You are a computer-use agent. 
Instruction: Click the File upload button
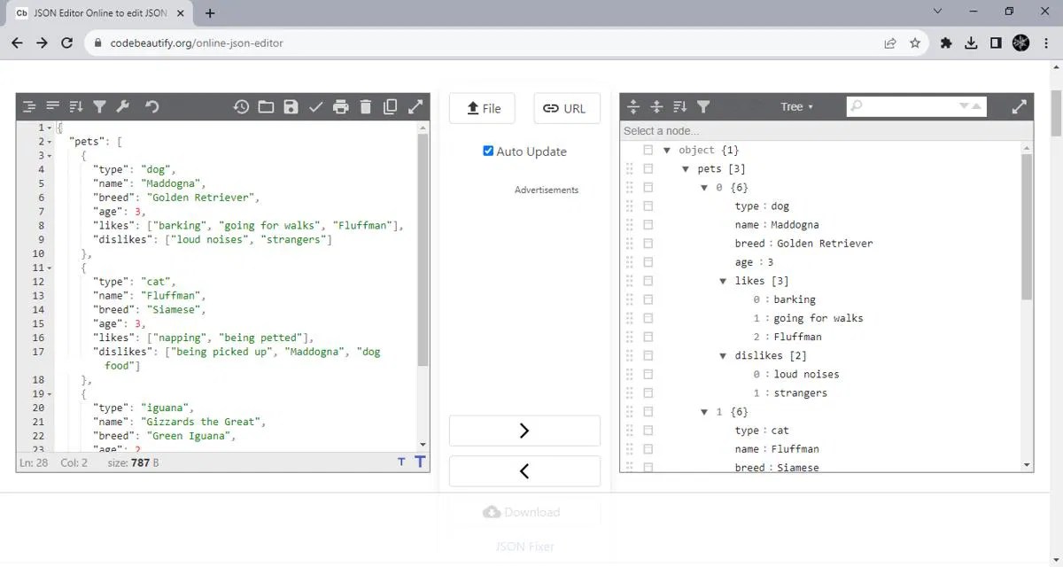[x=482, y=108]
